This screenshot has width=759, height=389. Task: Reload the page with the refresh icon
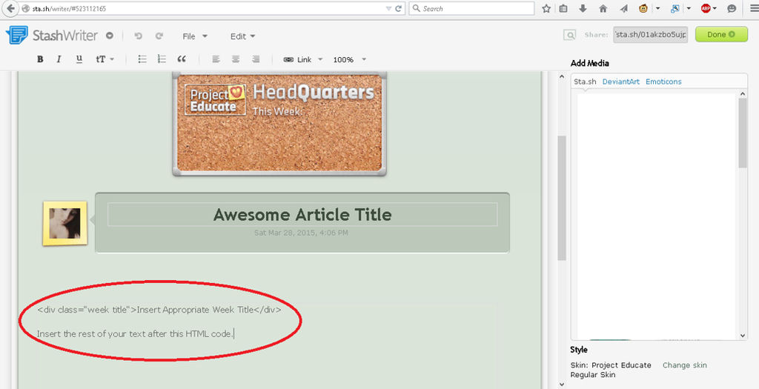pos(398,8)
